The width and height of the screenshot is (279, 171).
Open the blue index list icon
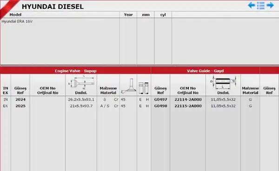tap(261, 5)
